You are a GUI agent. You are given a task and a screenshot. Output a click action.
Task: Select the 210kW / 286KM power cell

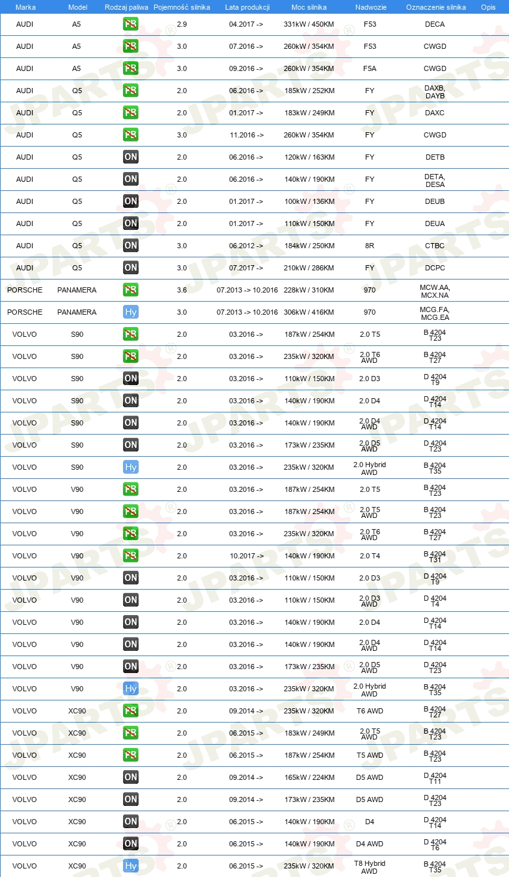[x=309, y=268]
